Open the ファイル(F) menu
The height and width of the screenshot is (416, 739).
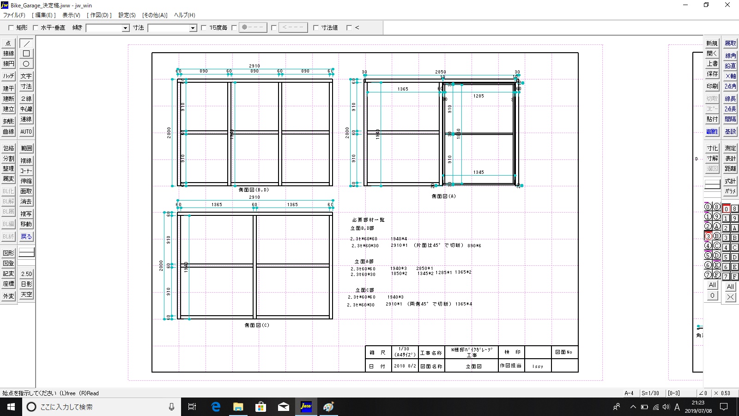tap(14, 15)
